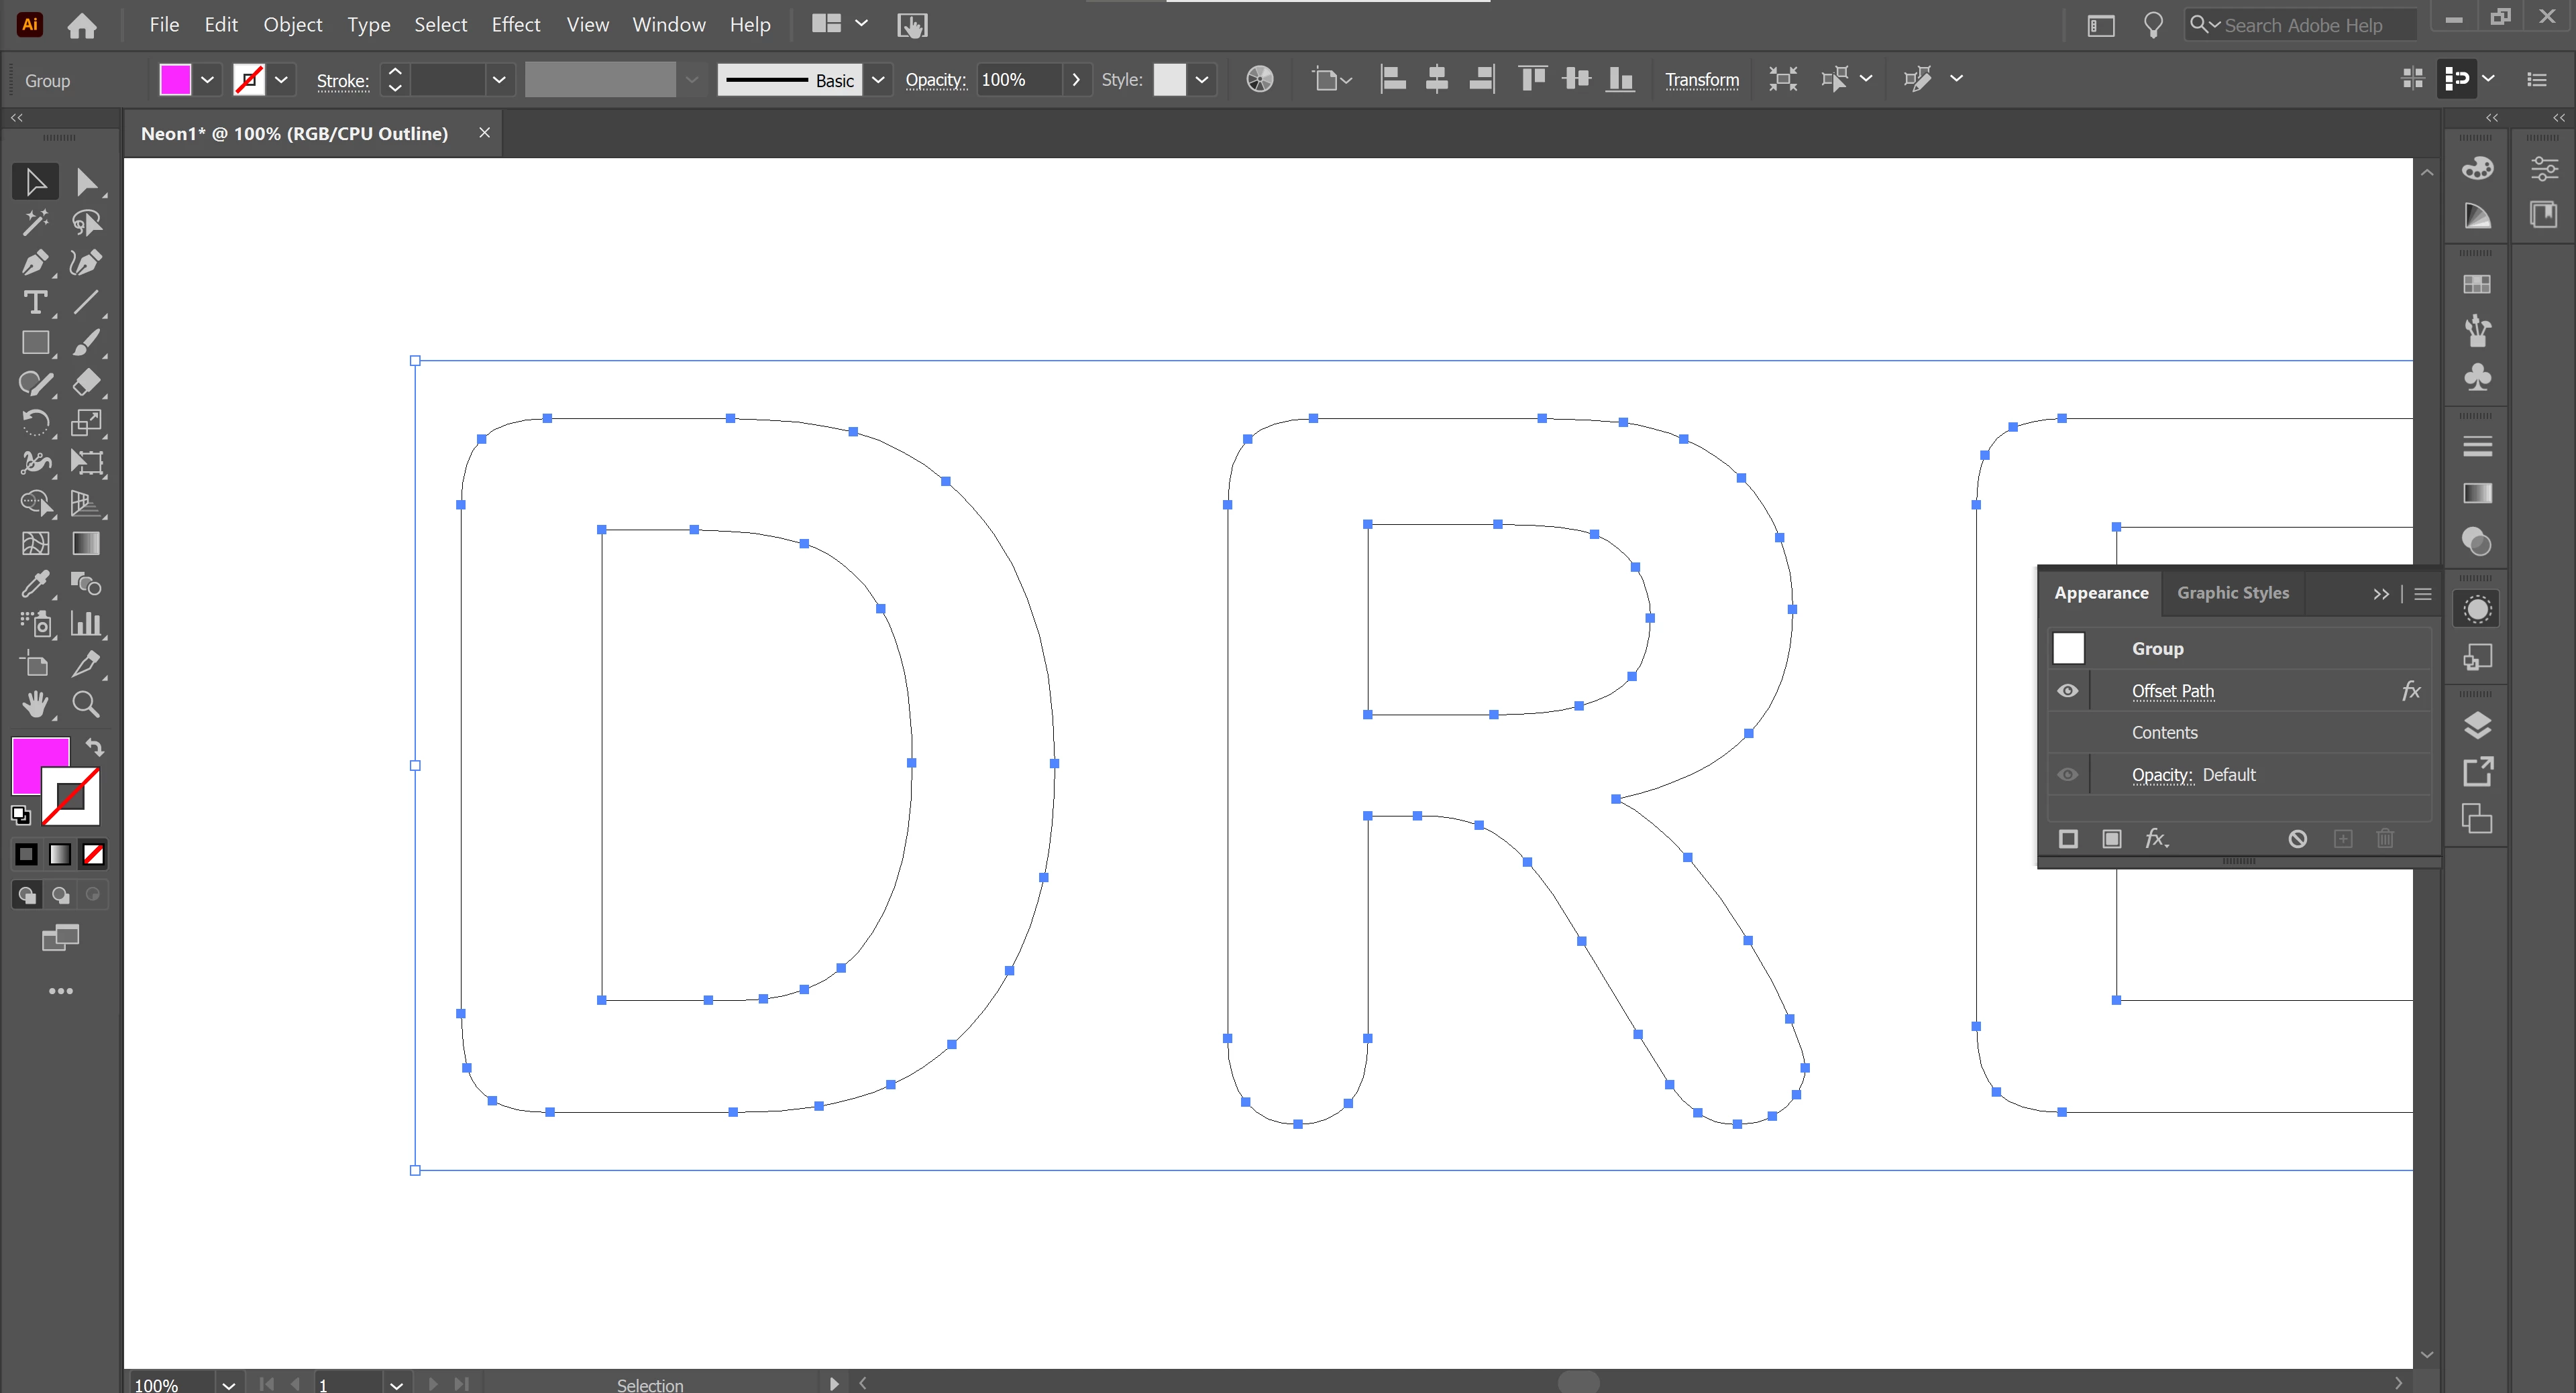
Task: Click the Offset Path effect link
Action: click(2172, 690)
